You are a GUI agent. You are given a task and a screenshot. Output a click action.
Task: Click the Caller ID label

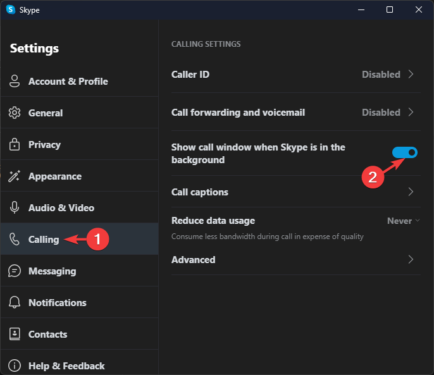(x=190, y=75)
